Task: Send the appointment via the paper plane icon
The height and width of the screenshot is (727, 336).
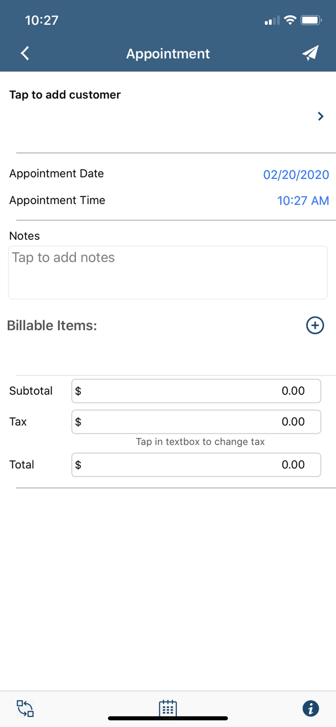Action: 310,53
